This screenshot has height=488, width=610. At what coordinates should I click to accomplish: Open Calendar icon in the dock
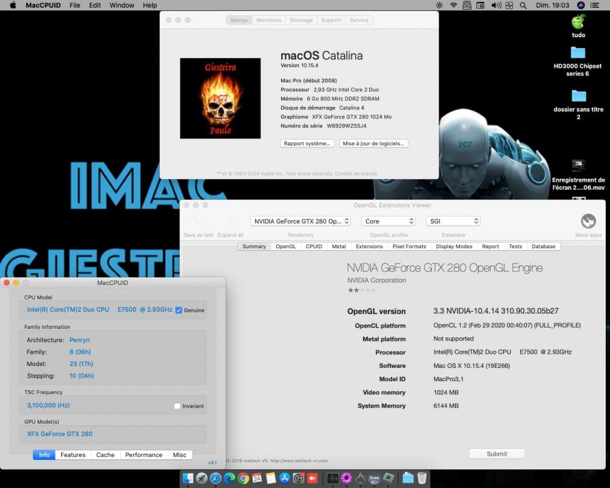[x=257, y=478]
